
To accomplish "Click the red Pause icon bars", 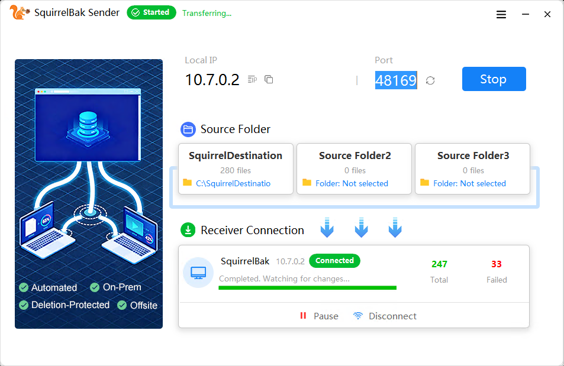I will tap(304, 316).
